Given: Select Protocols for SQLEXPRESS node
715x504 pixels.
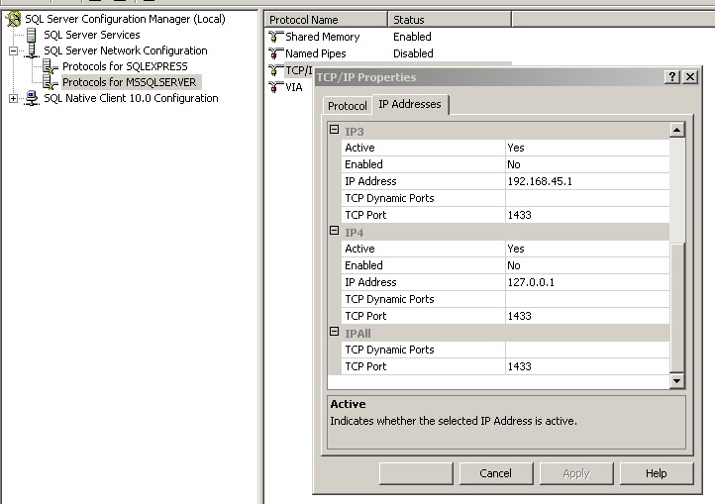Looking at the screenshot, I should (x=125, y=66).
